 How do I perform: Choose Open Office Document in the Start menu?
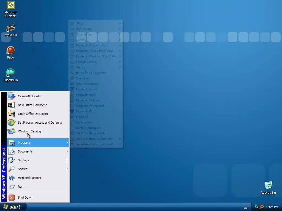coord(38,114)
